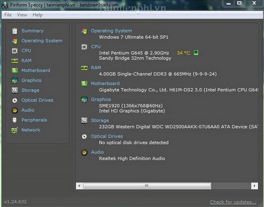
Task: Click the Intel Pentium G645 @ 2.90GHz text
Action: 134,53
